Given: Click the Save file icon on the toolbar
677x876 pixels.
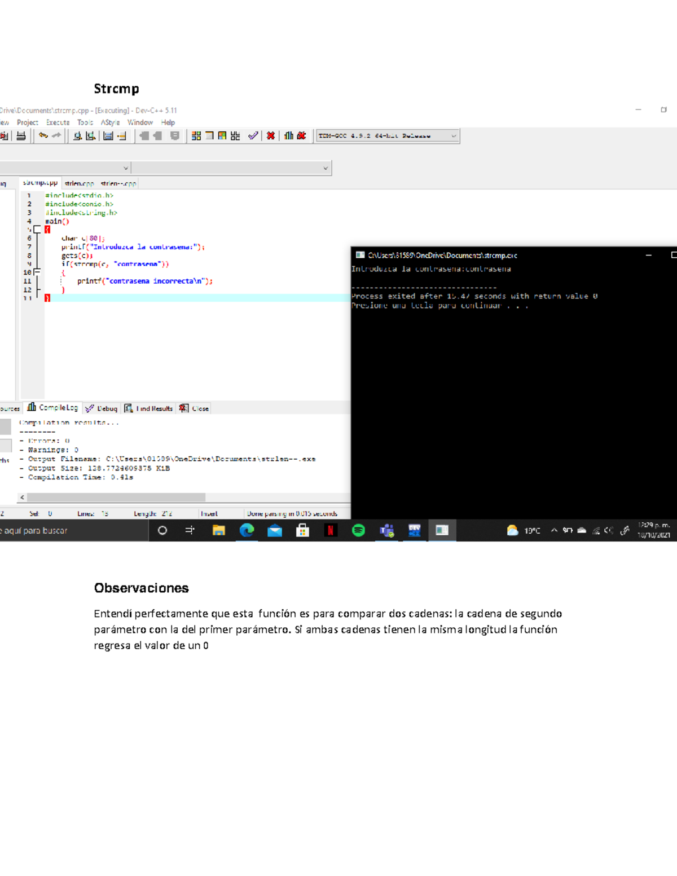Looking at the screenshot, I should point(108,135).
